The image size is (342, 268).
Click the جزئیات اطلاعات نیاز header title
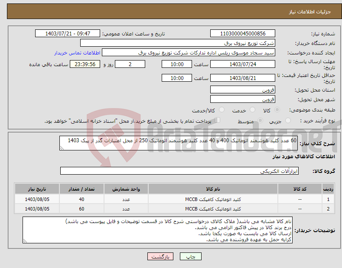pyautogui.click(x=310, y=12)
